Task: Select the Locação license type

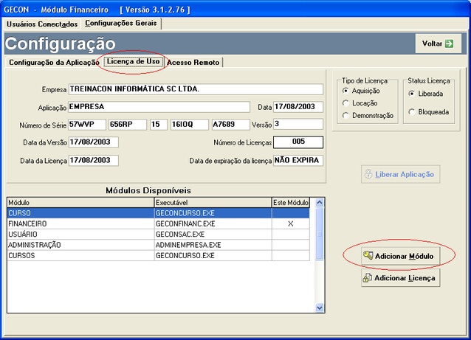Action: [x=345, y=103]
